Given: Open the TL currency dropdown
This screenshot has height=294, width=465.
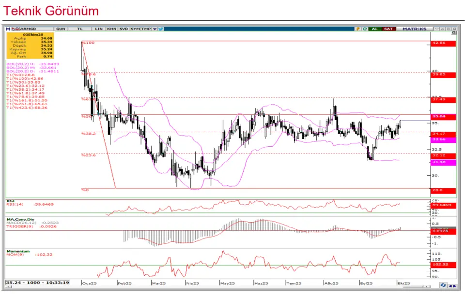Looking at the screenshot, I should click(x=80, y=29).
